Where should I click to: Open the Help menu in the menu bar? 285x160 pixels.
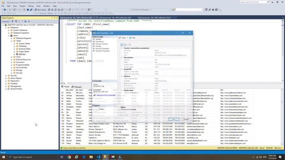54,6
